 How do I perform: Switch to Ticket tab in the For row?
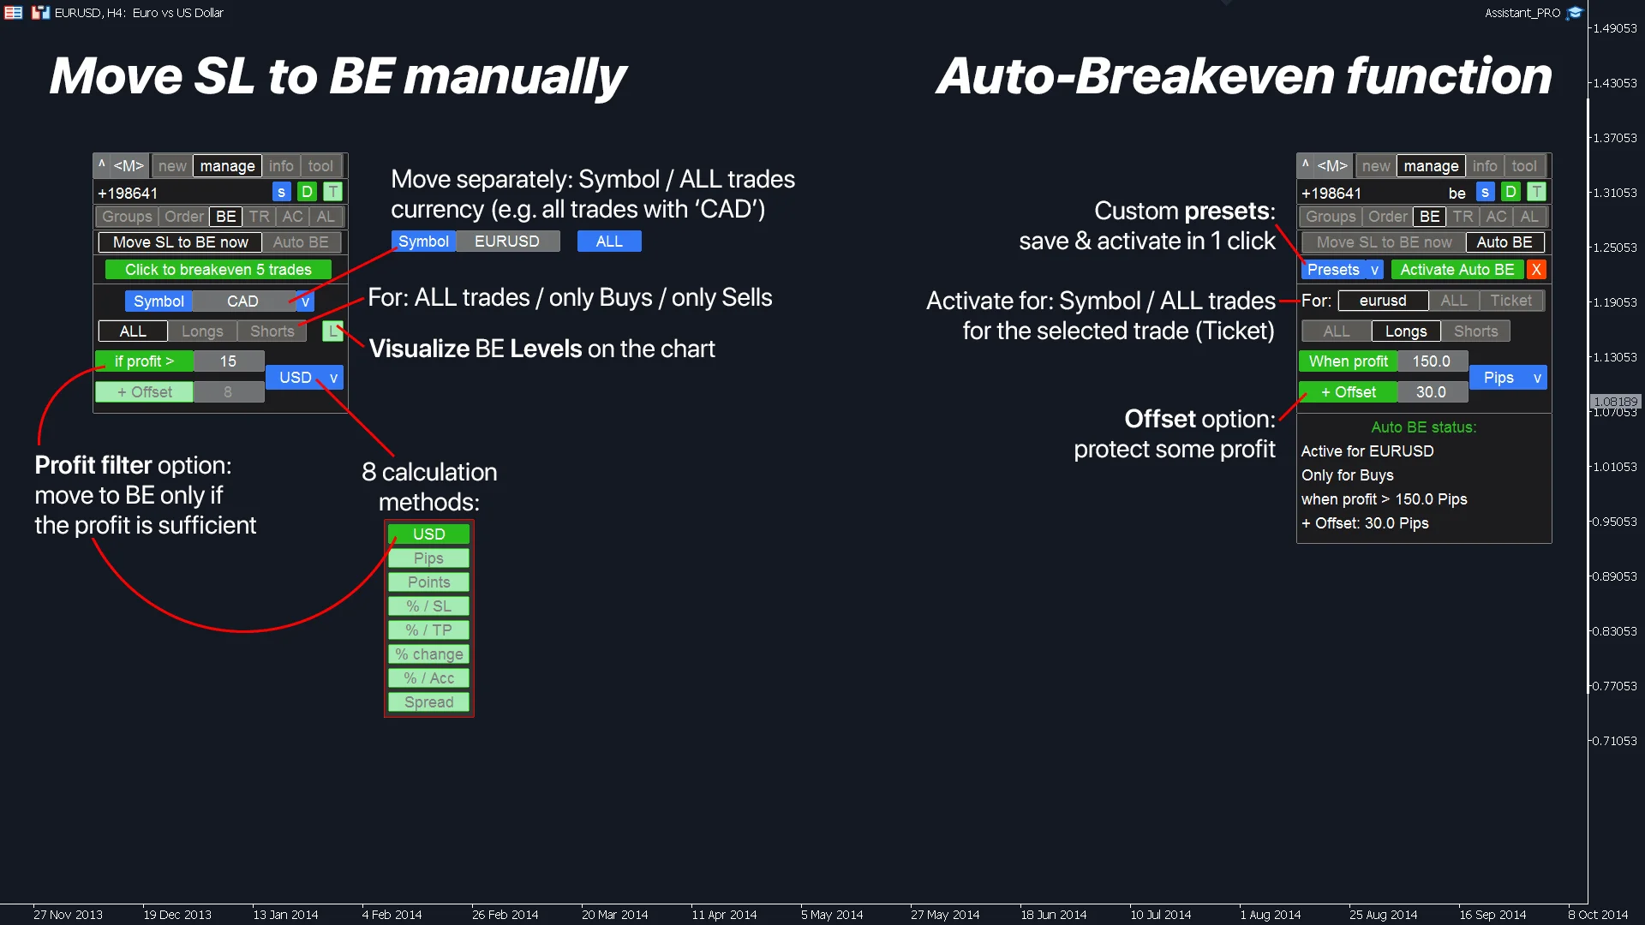pyautogui.click(x=1510, y=301)
